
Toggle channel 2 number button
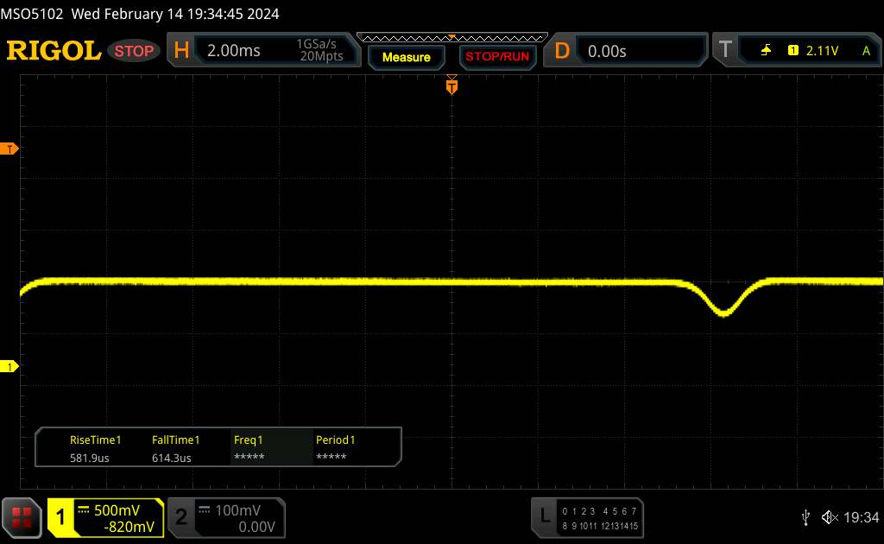coord(181,517)
